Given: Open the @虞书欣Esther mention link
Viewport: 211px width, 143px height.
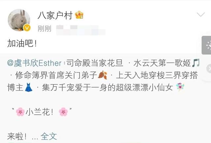Looking at the screenshot, I should (x=34, y=63).
